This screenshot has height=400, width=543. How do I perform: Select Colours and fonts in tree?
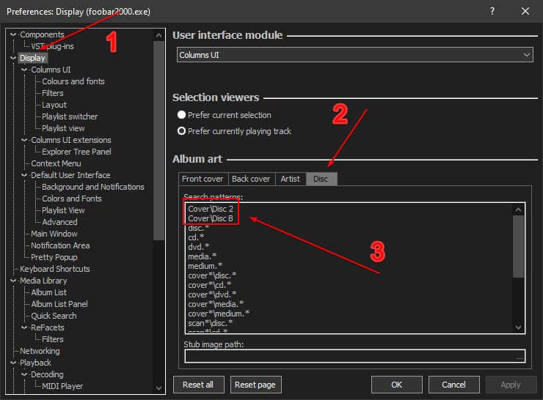tap(73, 81)
